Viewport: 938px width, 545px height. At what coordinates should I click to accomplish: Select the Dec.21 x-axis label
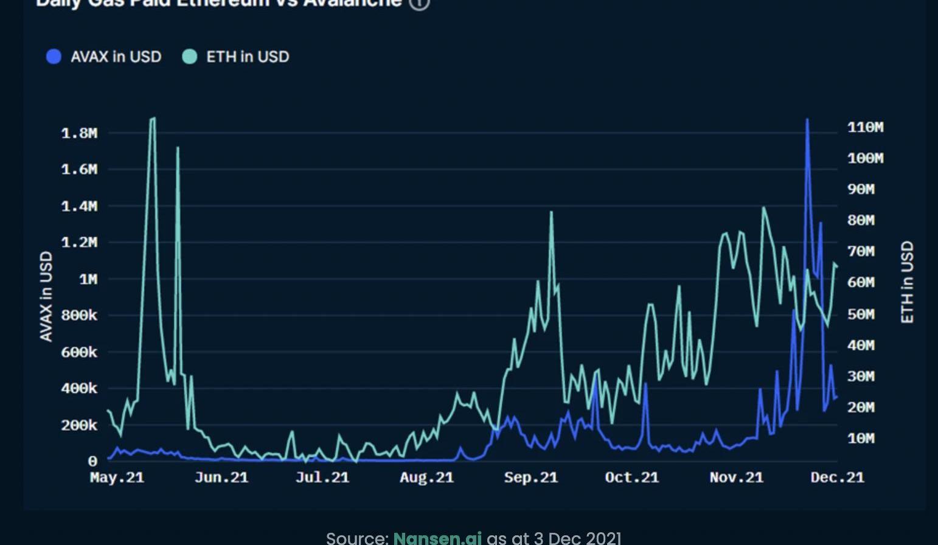click(x=837, y=477)
